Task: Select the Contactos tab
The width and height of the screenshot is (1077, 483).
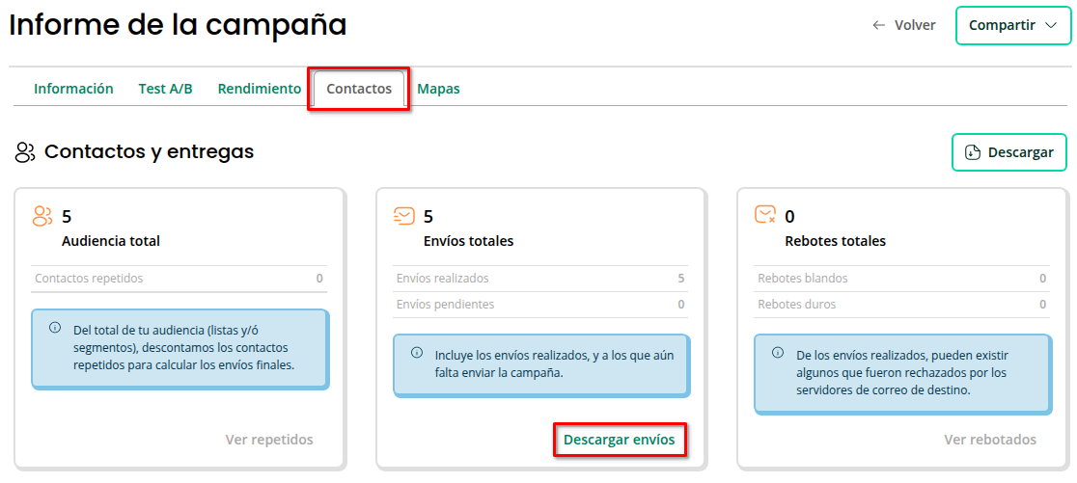Action: [359, 89]
